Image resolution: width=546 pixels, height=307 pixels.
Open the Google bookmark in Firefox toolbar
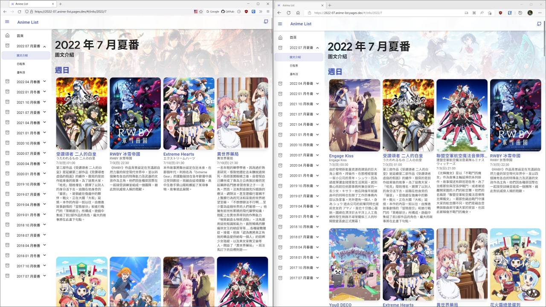click(x=212, y=12)
